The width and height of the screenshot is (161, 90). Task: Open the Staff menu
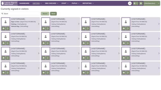coord(64,3)
